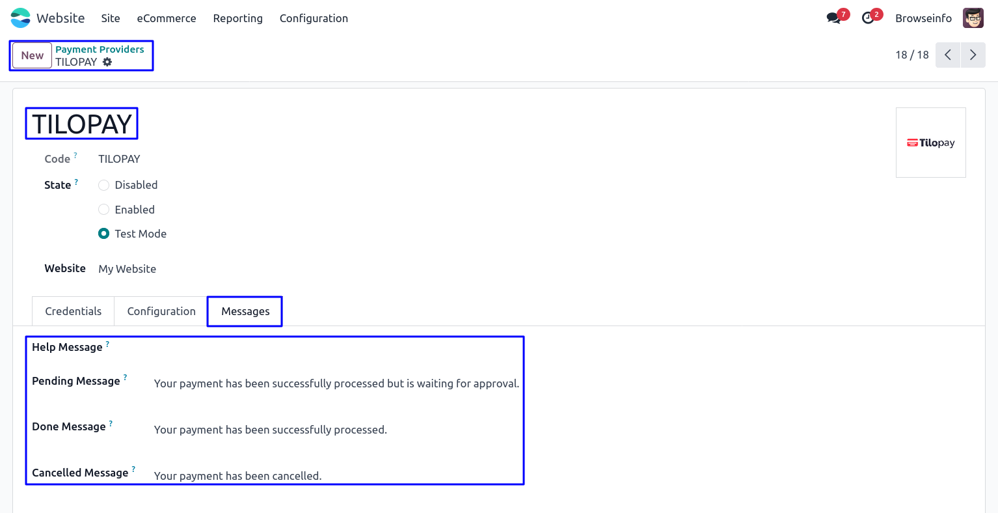Open the Website field My Website
The image size is (998, 513).
click(x=128, y=269)
